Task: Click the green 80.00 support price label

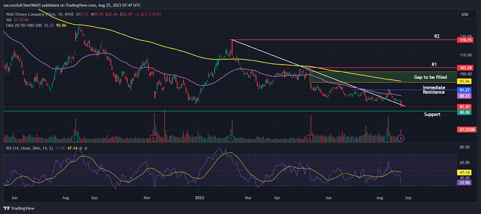Action: coord(464,112)
